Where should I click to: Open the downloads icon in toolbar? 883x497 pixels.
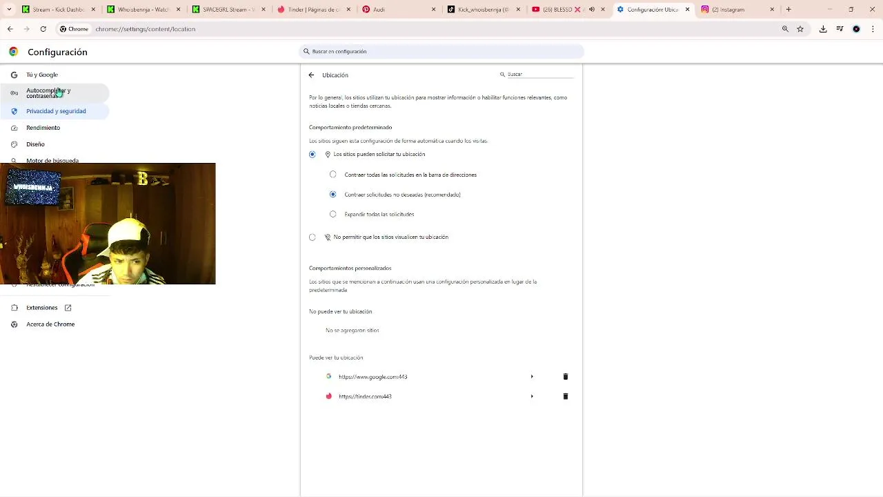(x=823, y=29)
